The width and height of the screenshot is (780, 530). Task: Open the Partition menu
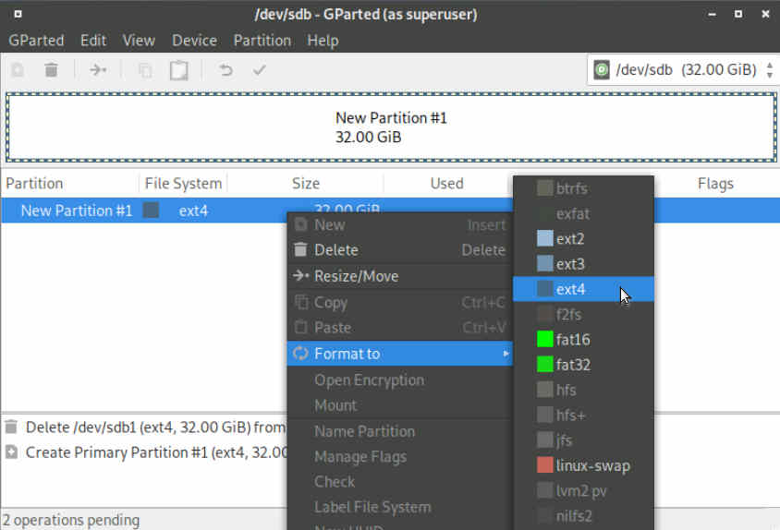click(x=262, y=41)
